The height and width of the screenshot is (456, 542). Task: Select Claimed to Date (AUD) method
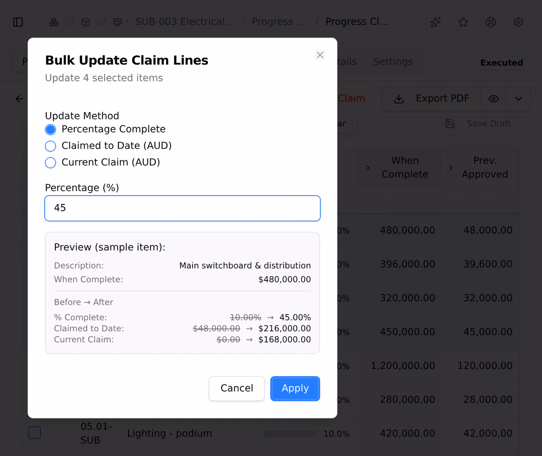click(x=50, y=146)
